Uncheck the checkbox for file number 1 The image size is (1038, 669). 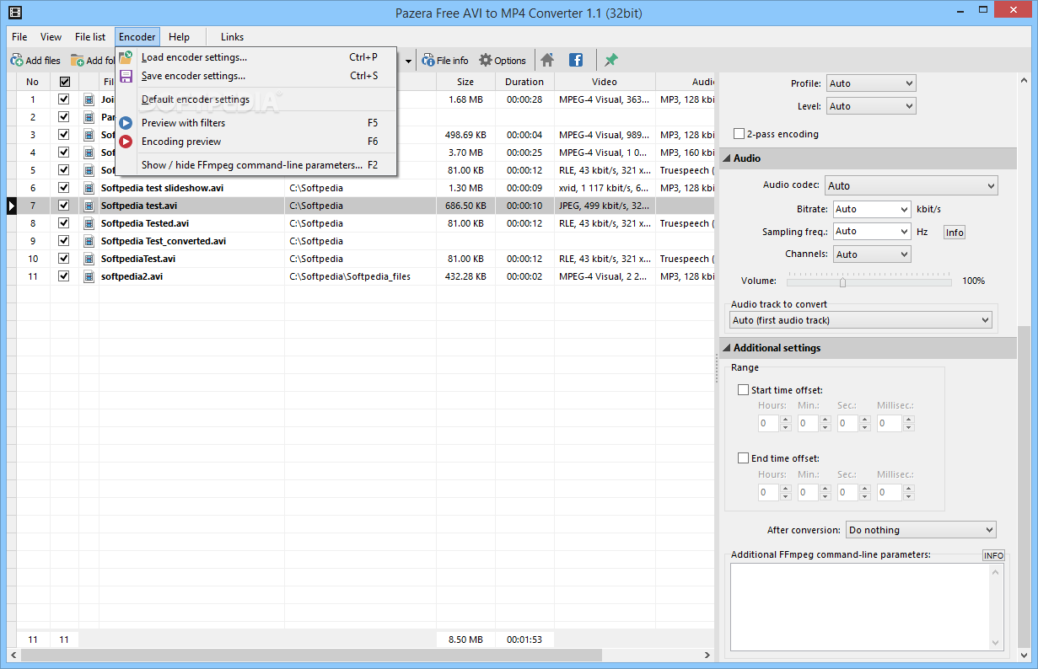[x=64, y=99]
